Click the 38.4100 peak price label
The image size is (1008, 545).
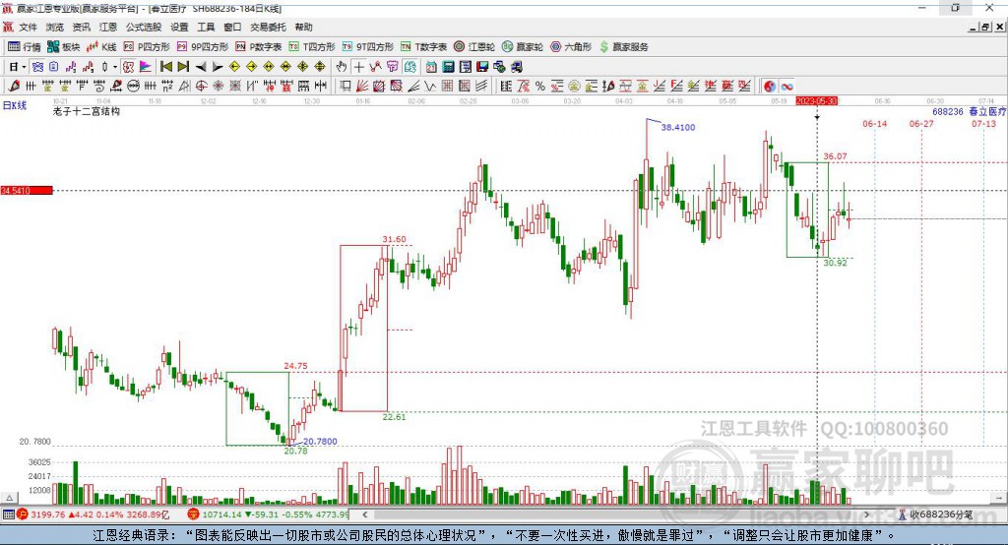pos(678,127)
